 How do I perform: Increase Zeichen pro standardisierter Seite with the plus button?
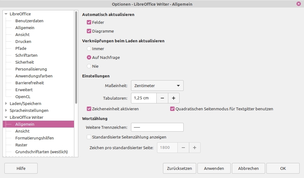(194, 148)
